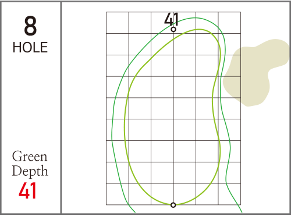Select the bottom circle marker at the green front
The height and width of the screenshot is (216, 291).
[173, 205]
